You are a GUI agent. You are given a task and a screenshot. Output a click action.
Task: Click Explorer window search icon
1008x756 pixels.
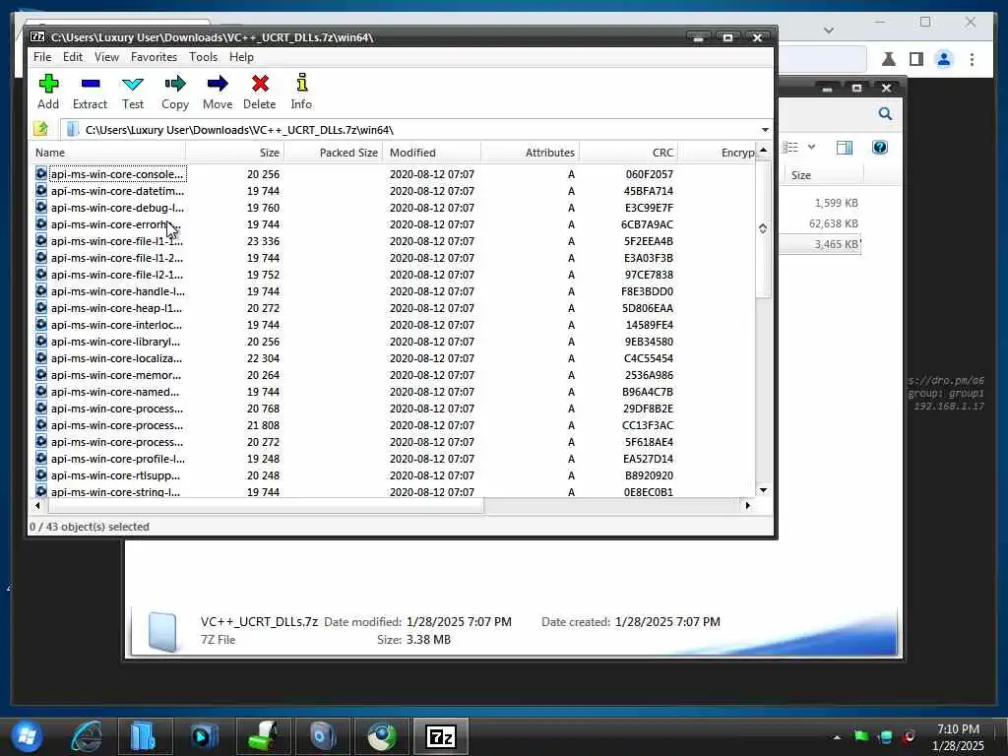(x=885, y=114)
